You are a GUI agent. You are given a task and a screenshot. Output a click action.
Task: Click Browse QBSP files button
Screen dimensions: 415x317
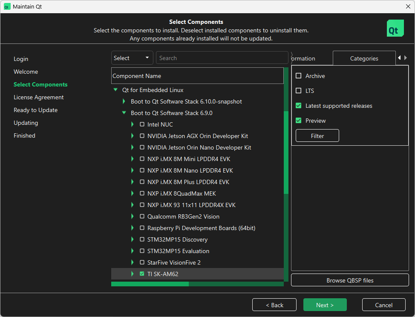350,280
